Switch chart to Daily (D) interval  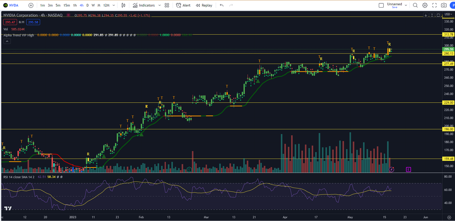click(88, 5)
